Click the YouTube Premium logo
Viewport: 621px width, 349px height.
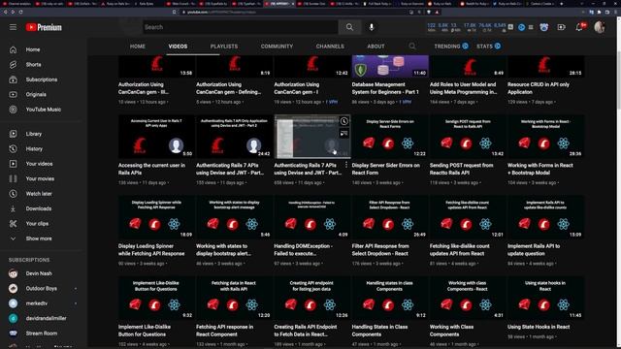tap(44, 27)
